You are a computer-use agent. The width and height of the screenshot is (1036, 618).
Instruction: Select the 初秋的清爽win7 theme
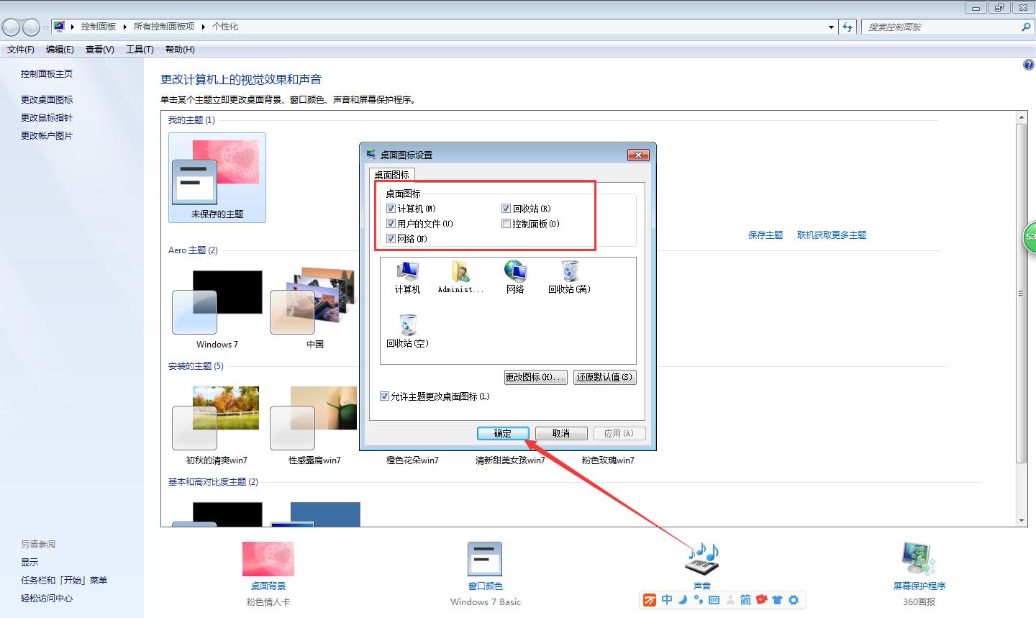[x=217, y=425]
